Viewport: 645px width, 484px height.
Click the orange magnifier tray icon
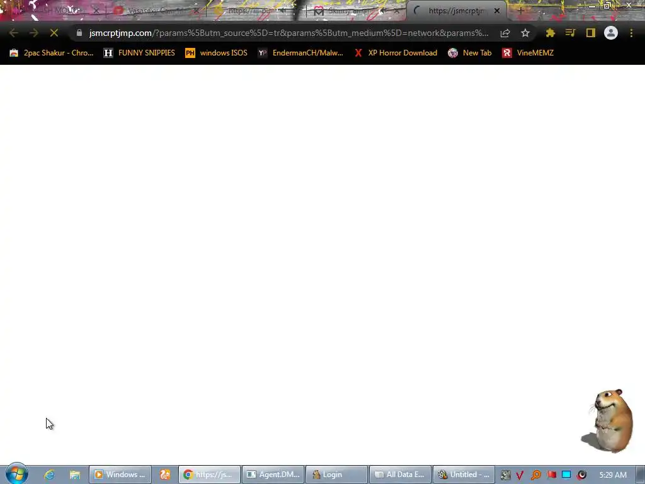click(535, 475)
